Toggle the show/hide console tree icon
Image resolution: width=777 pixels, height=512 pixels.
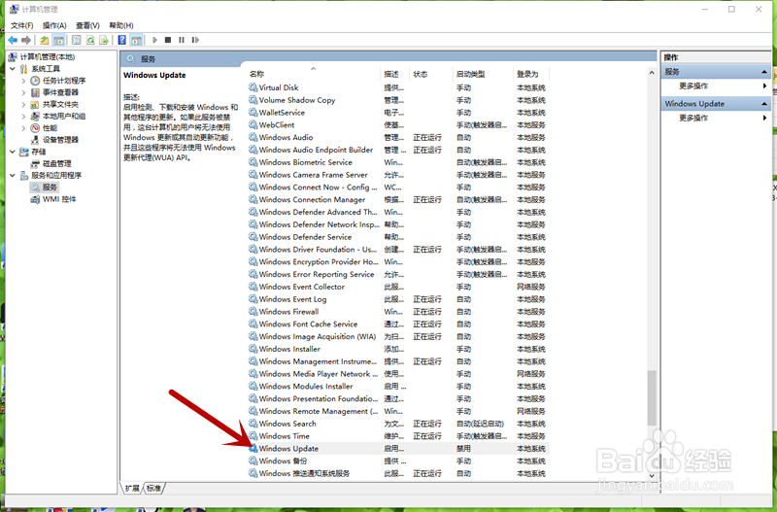tap(59, 40)
